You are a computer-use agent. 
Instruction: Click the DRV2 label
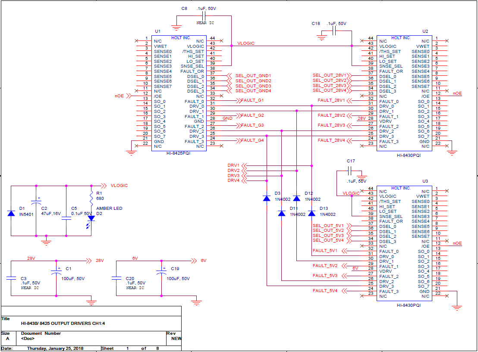pos(233,171)
